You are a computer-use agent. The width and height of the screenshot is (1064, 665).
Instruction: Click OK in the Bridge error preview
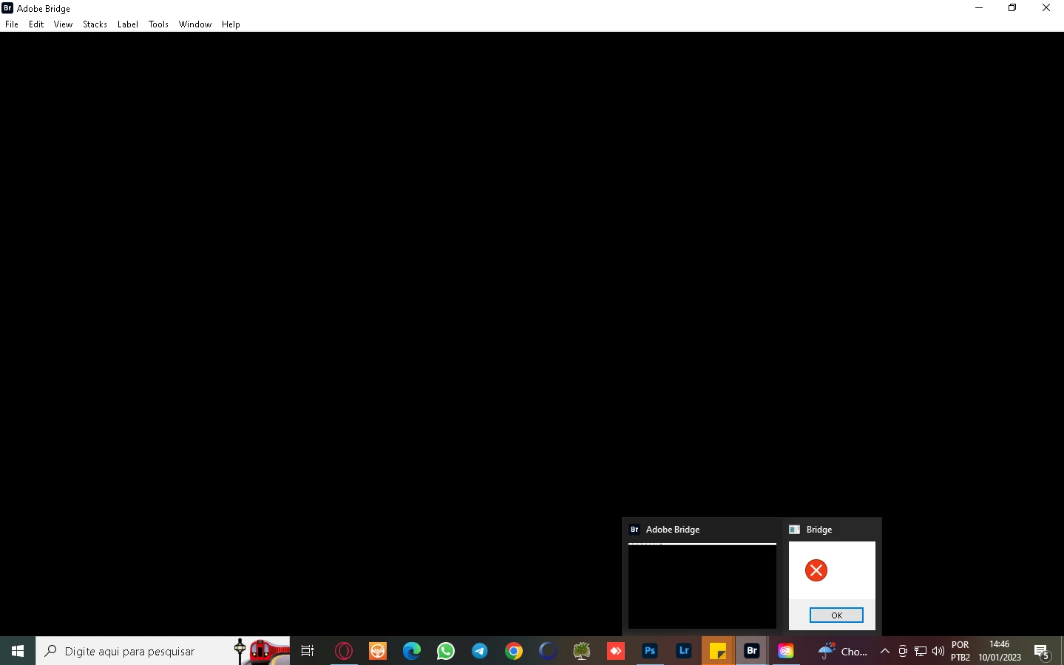pyautogui.click(x=836, y=615)
